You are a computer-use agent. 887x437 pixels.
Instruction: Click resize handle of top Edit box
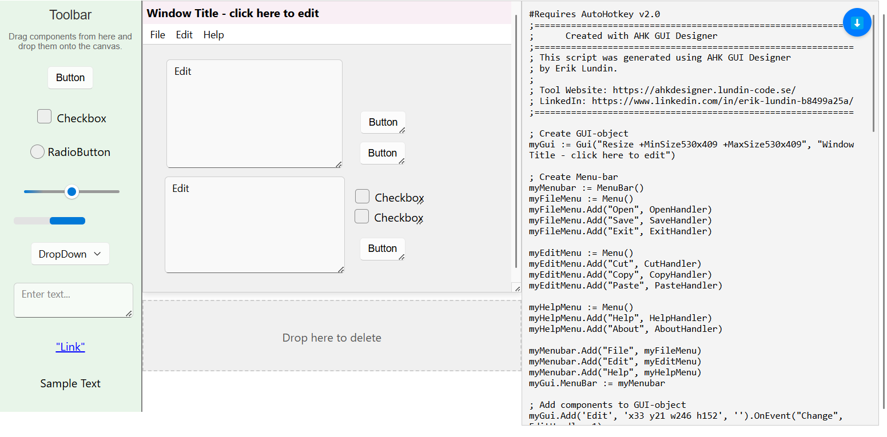[x=339, y=165]
